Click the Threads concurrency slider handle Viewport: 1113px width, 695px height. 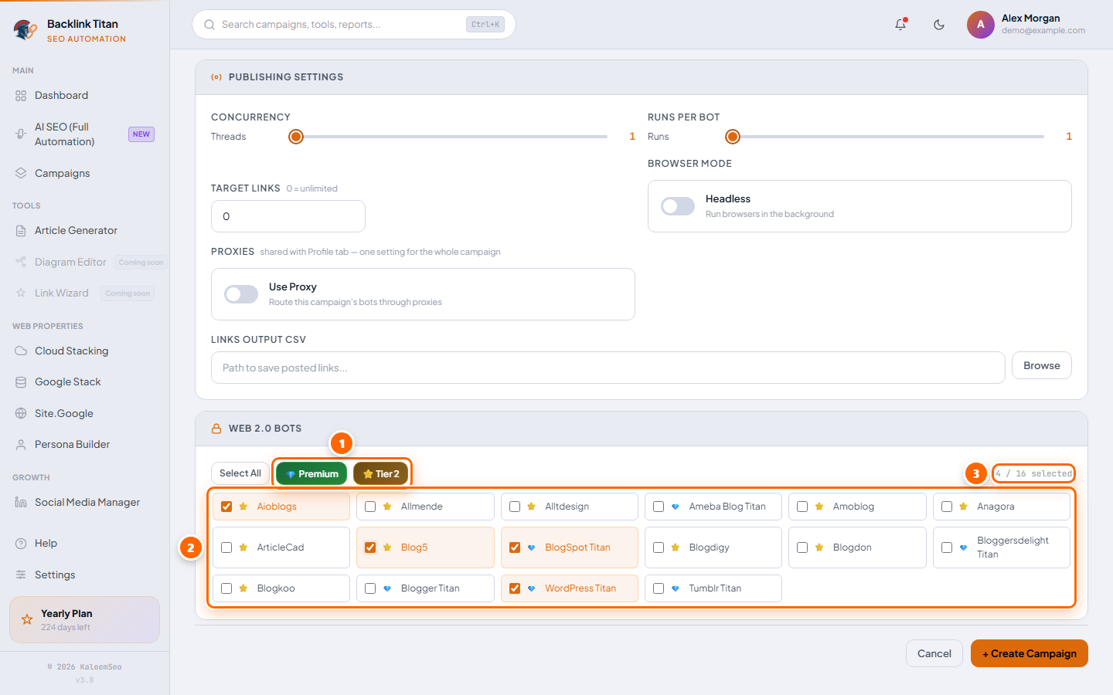click(296, 137)
